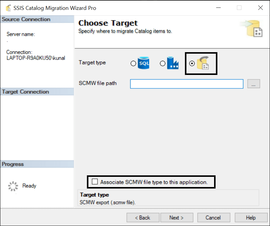Select the Azure Data Factory target radio button
This screenshot has width=270, height=226.
(x=162, y=63)
